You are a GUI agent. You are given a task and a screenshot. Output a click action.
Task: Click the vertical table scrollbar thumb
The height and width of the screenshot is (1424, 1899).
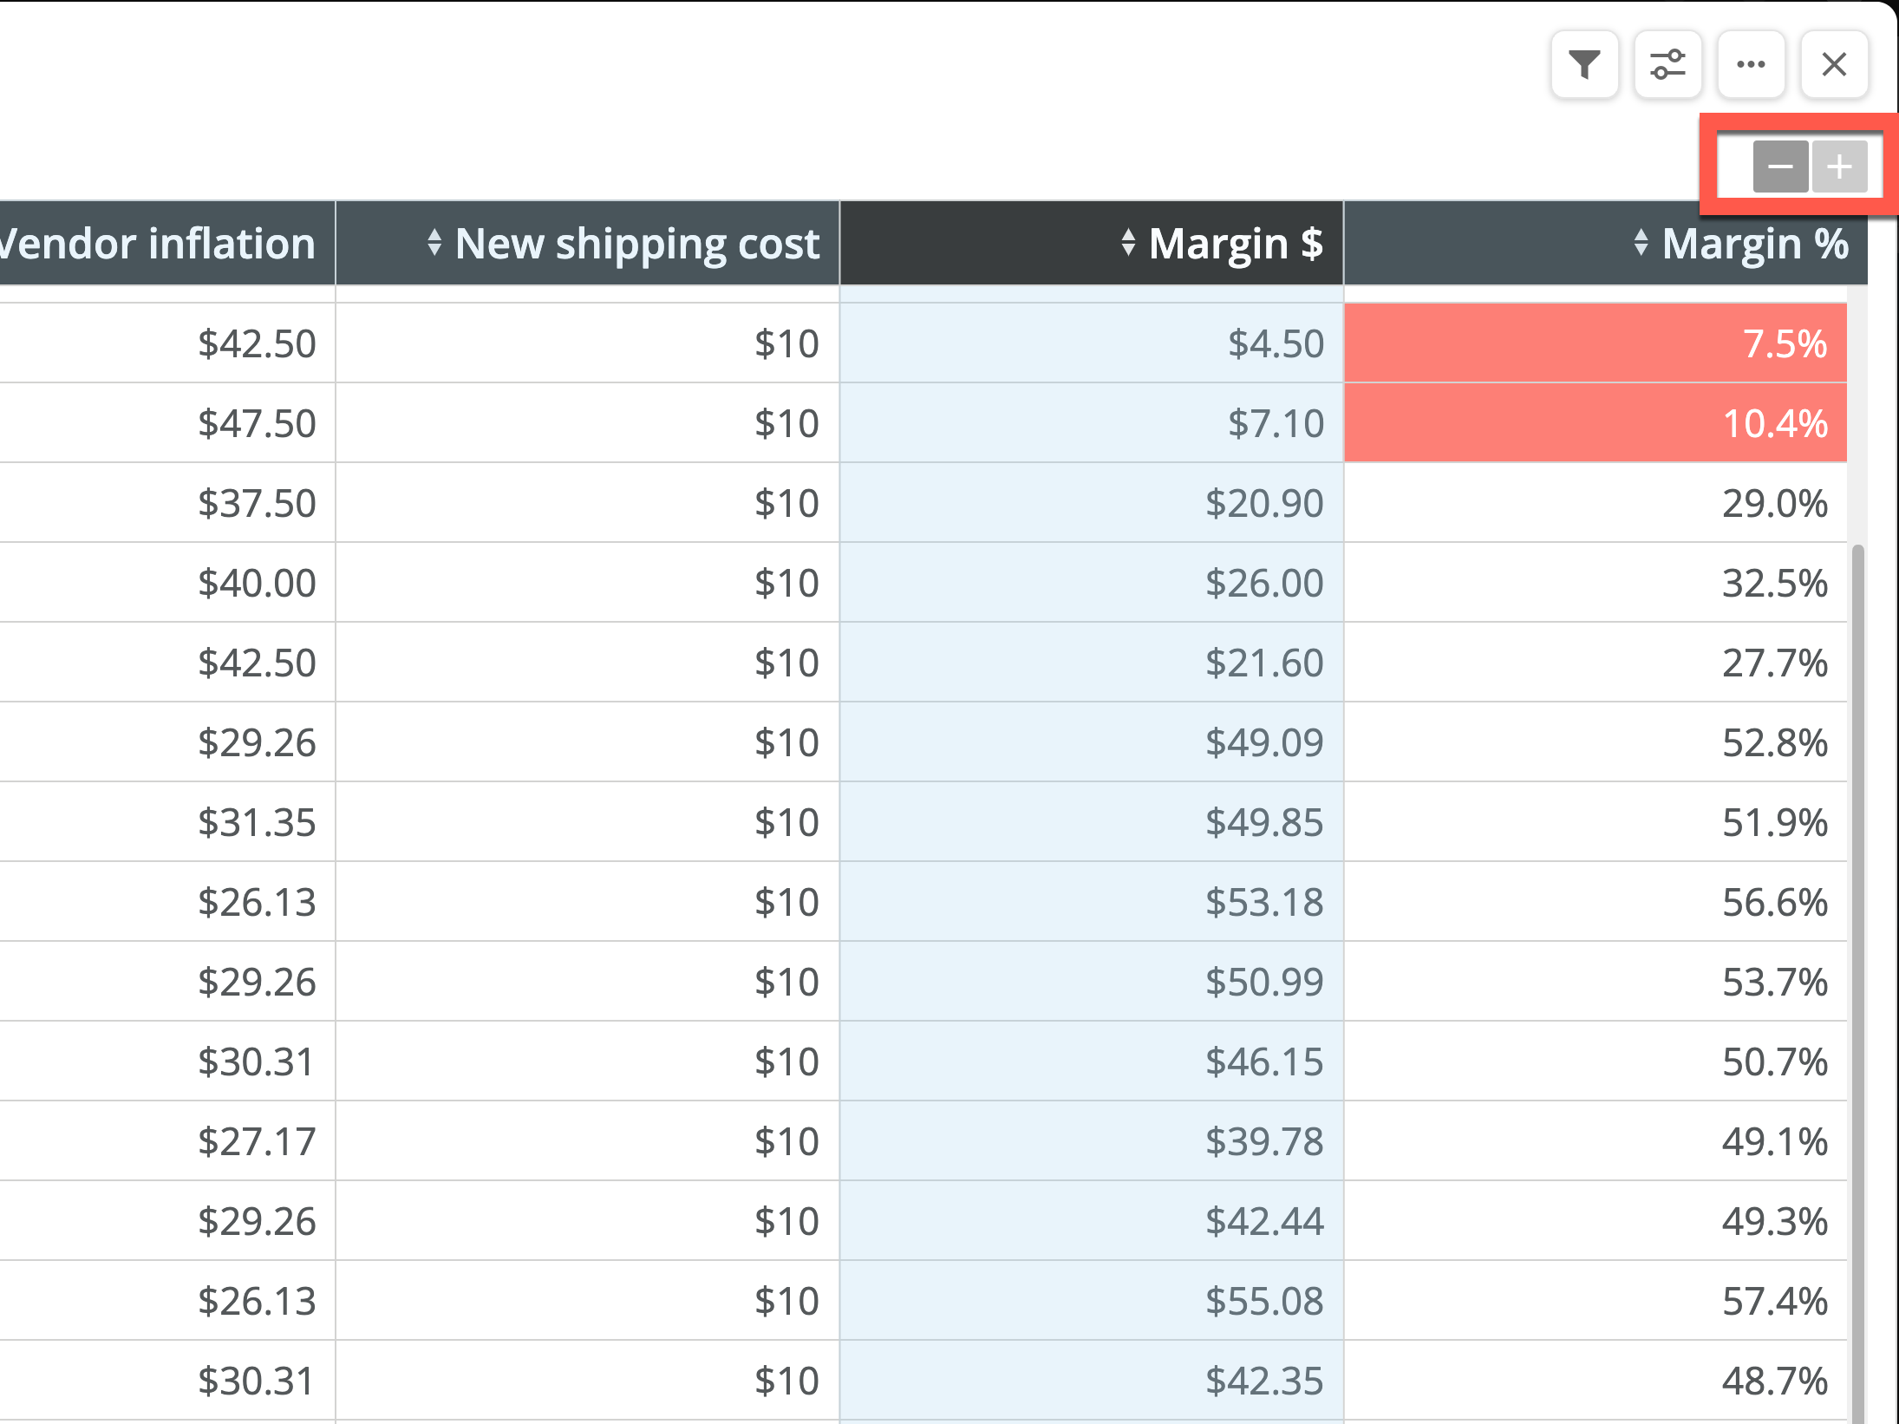point(1857,980)
